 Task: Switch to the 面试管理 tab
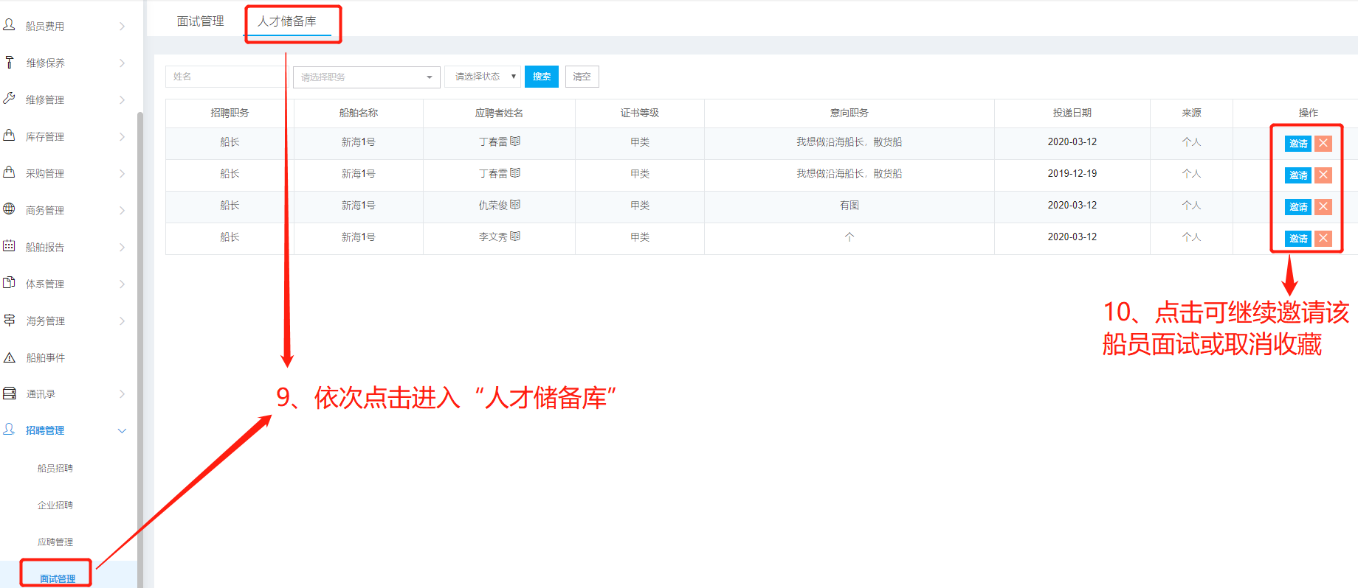[x=200, y=21]
